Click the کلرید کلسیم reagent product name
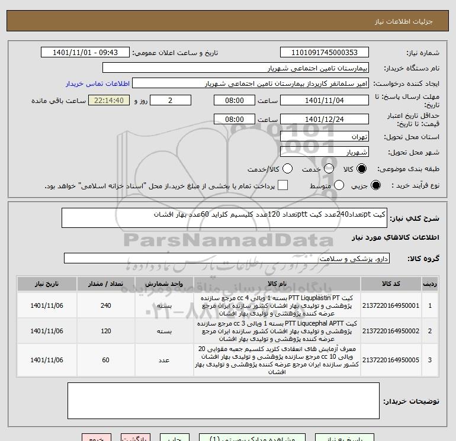Screen dimensions: 456x441 277,360
